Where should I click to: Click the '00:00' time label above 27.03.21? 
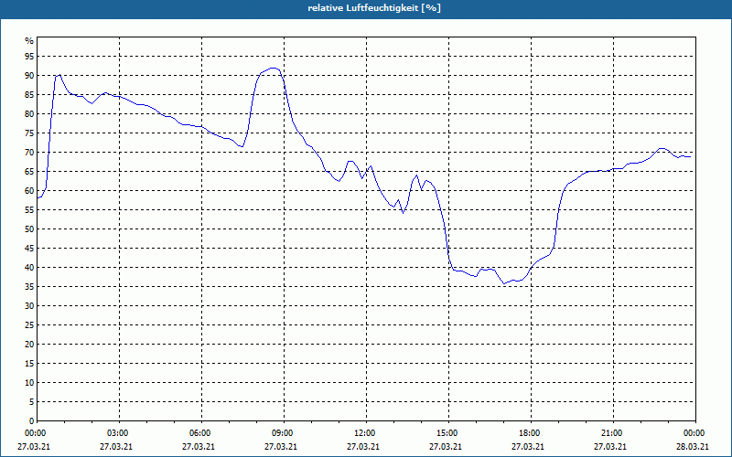point(34,433)
